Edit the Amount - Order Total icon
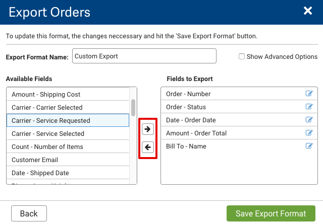 tap(309, 133)
